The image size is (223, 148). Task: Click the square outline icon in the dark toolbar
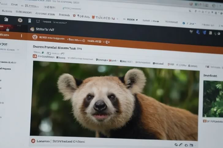coord(38,21)
